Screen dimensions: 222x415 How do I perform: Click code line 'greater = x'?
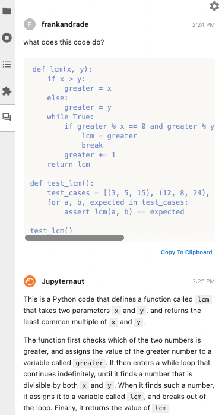tap(88, 88)
